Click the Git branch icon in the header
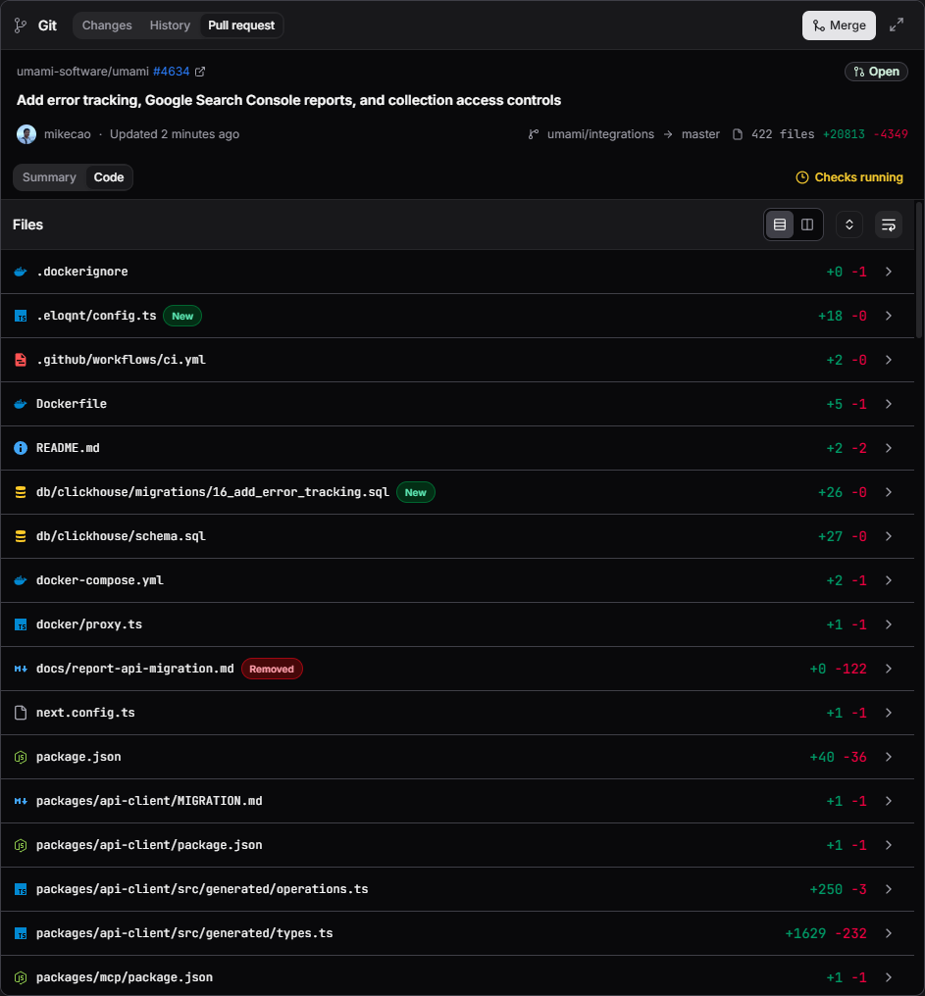The height and width of the screenshot is (996, 925). pos(21,25)
